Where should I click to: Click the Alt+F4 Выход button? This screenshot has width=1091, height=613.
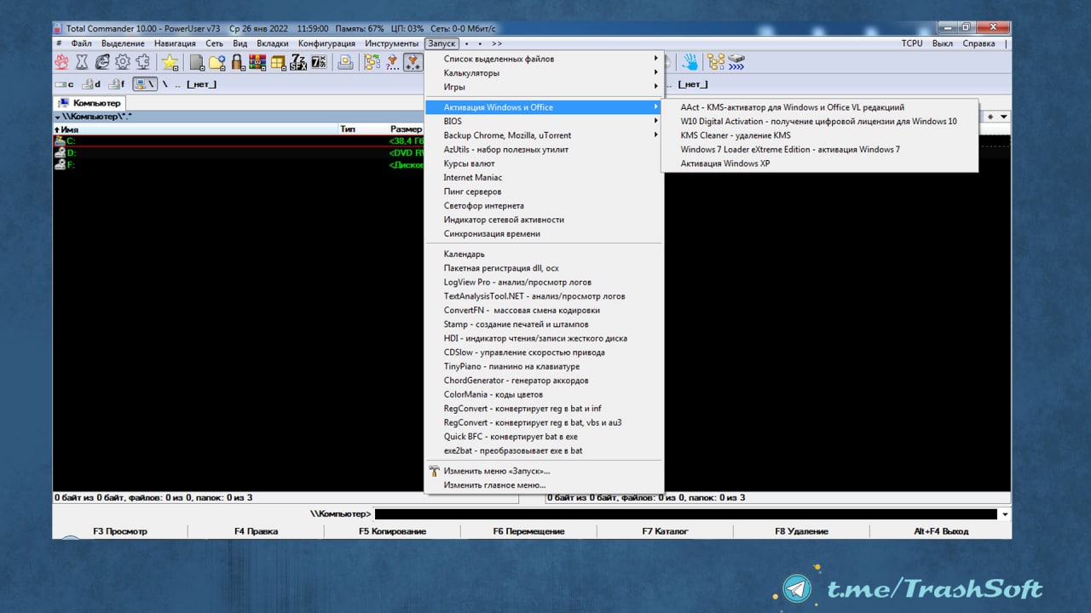pos(941,531)
